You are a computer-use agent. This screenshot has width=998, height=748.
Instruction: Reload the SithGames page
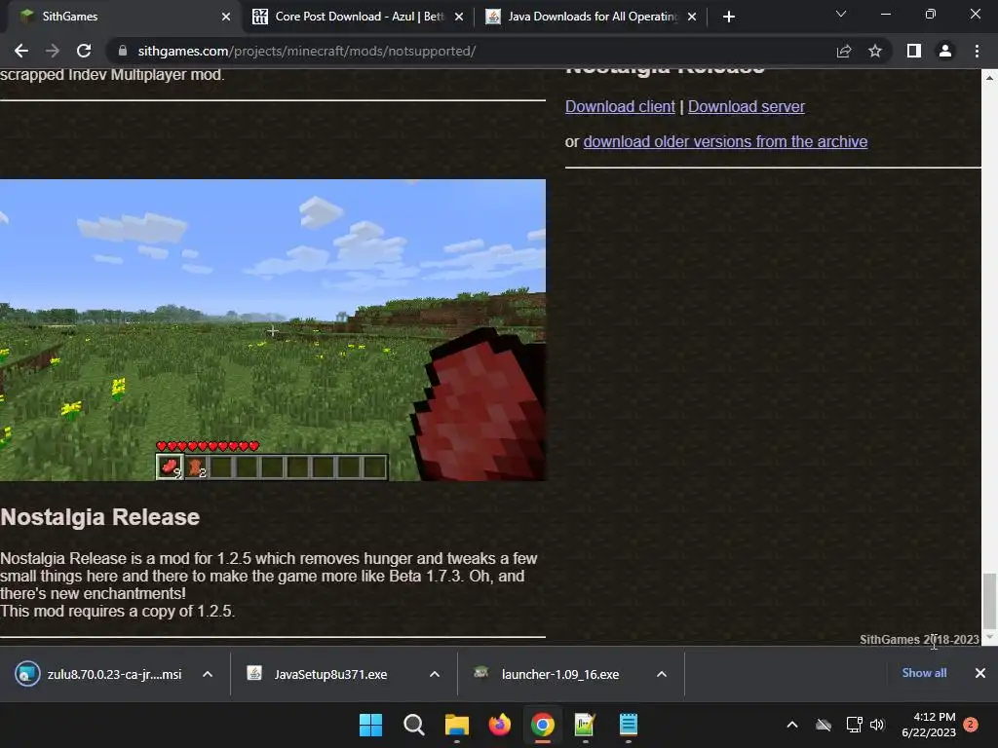(84, 51)
